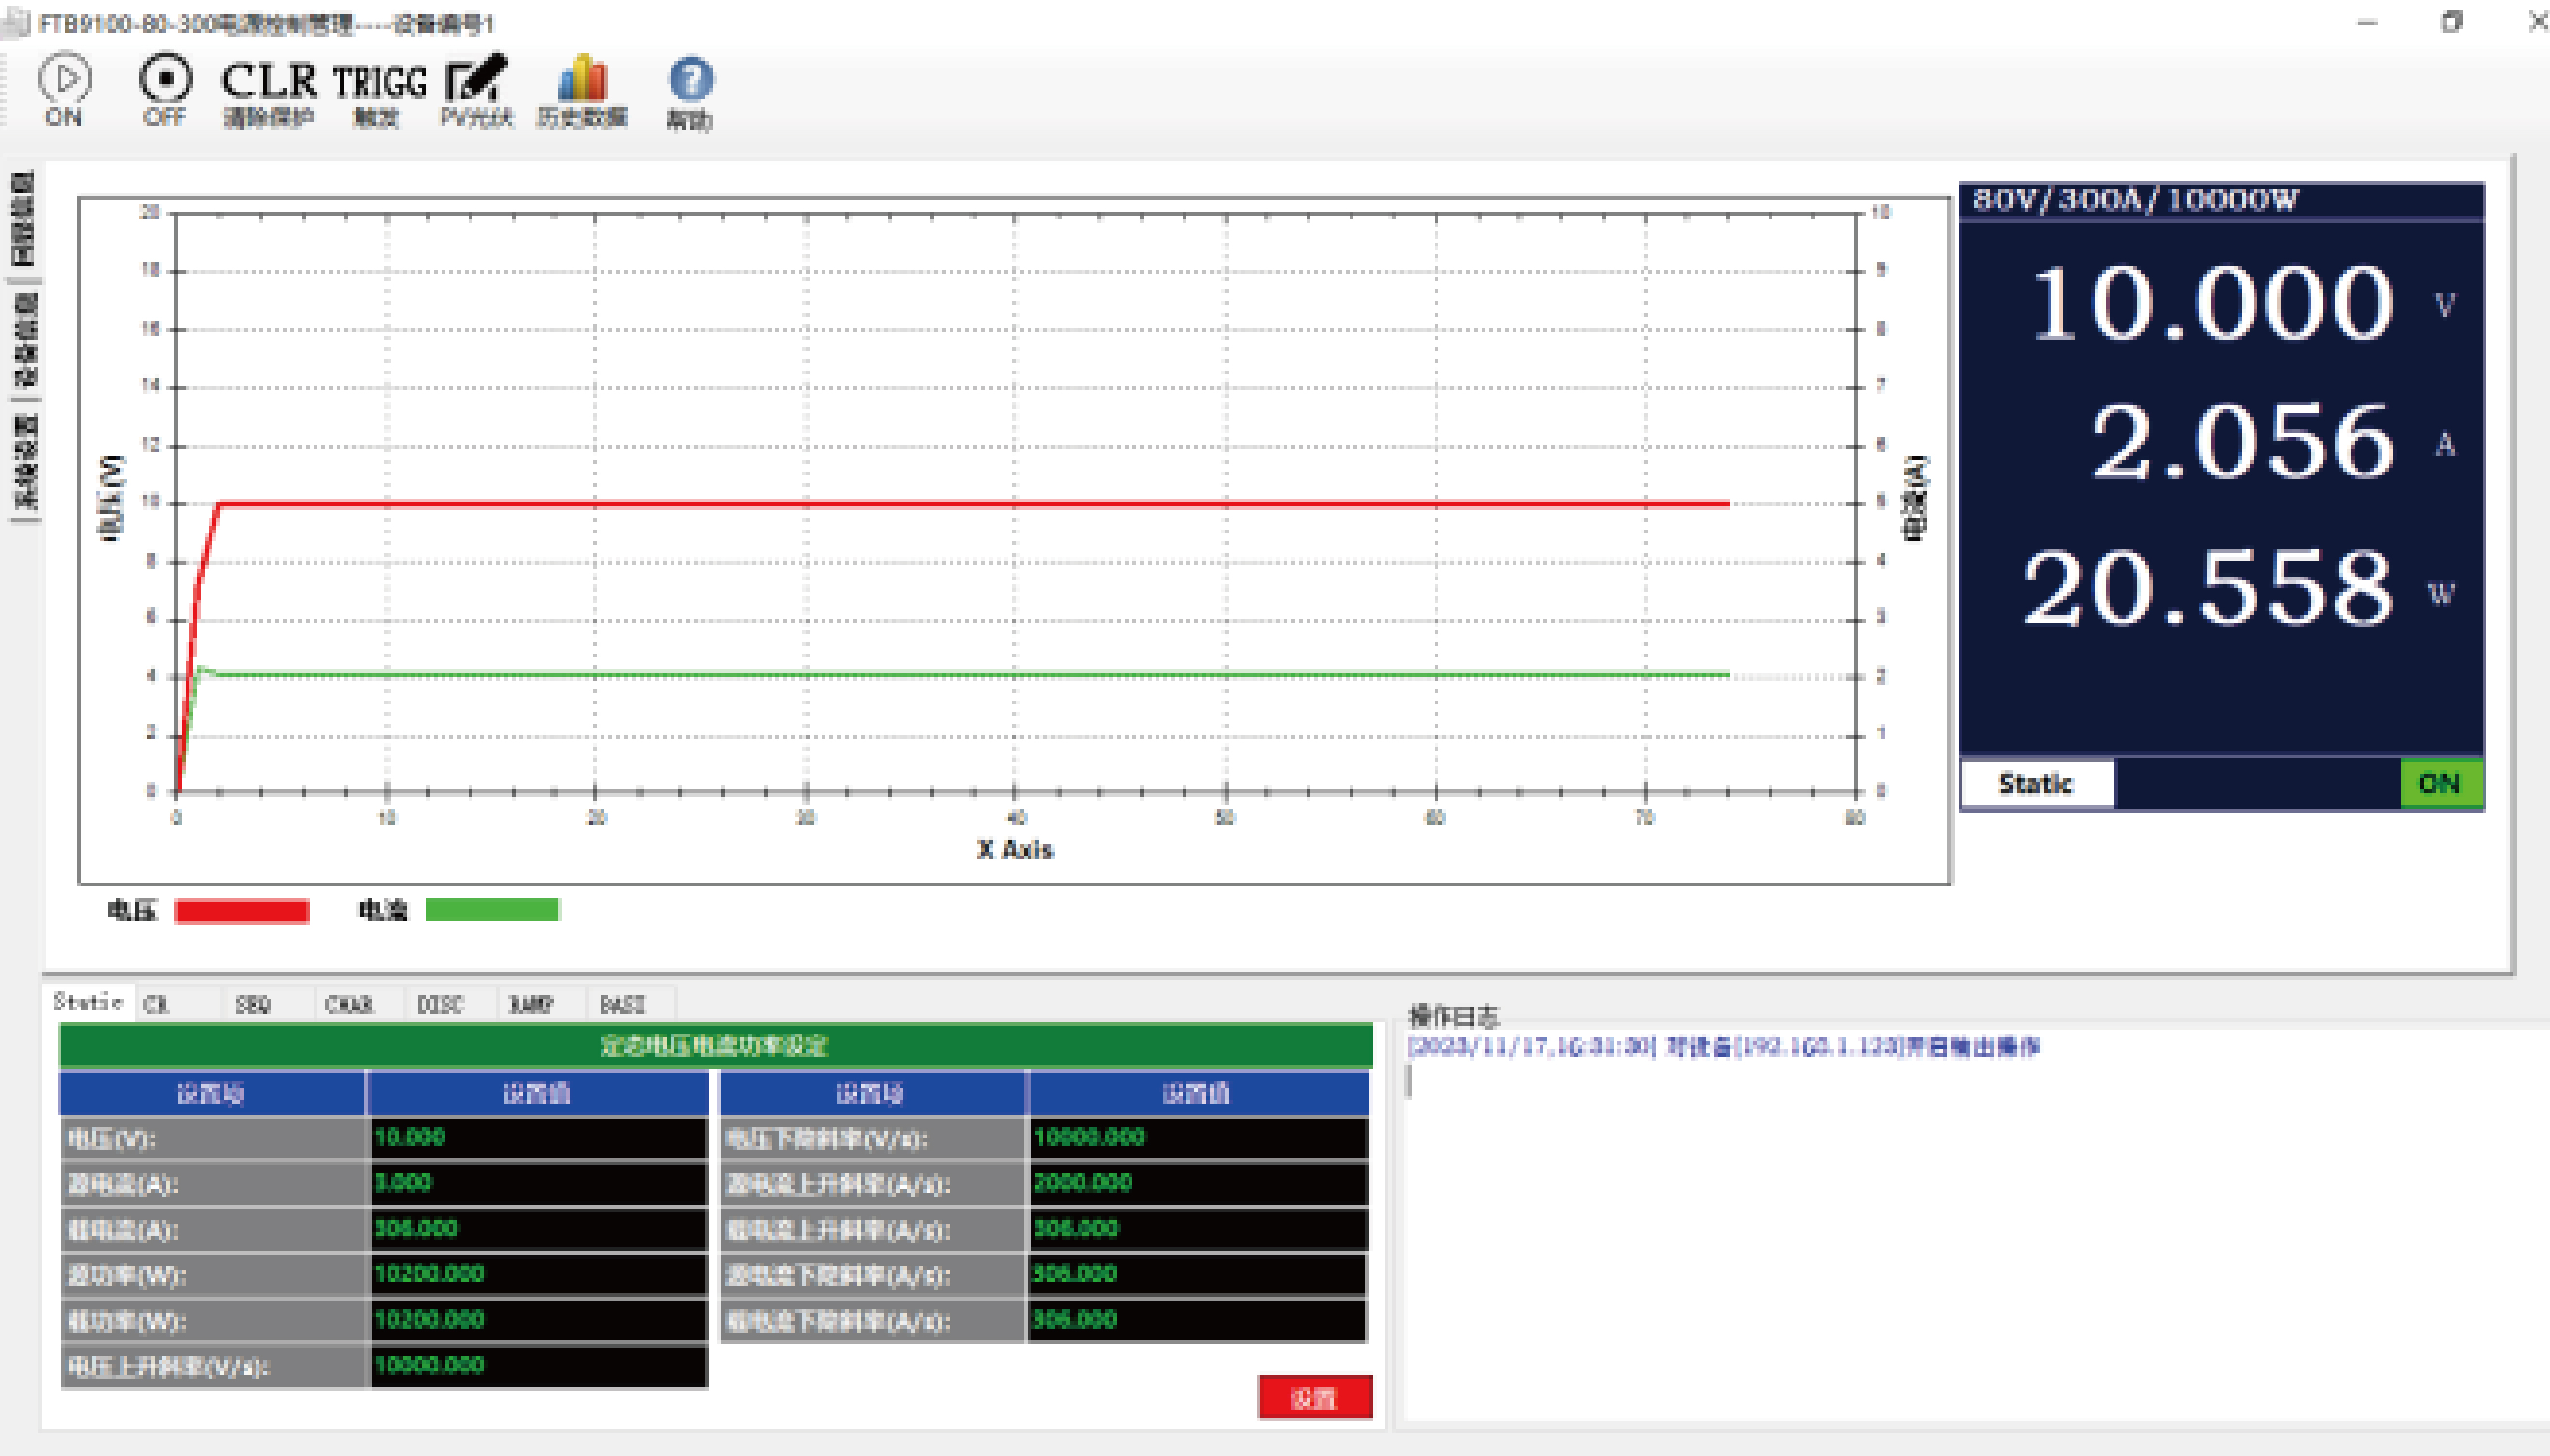Turn output off with the OFF toolbar icon
Viewport: 2550px width, 1456px height.
pos(164,89)
